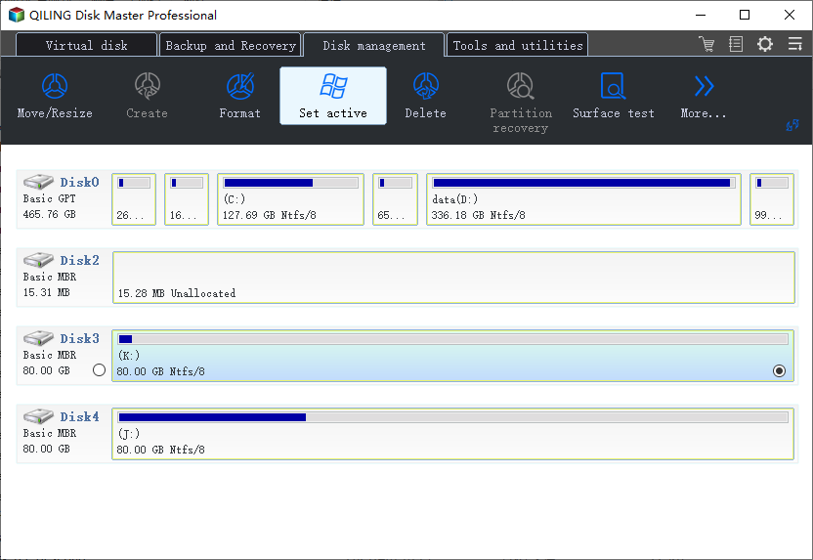Click the Set active tool
This screenshot has width=813, height=560.
[333, 96]
